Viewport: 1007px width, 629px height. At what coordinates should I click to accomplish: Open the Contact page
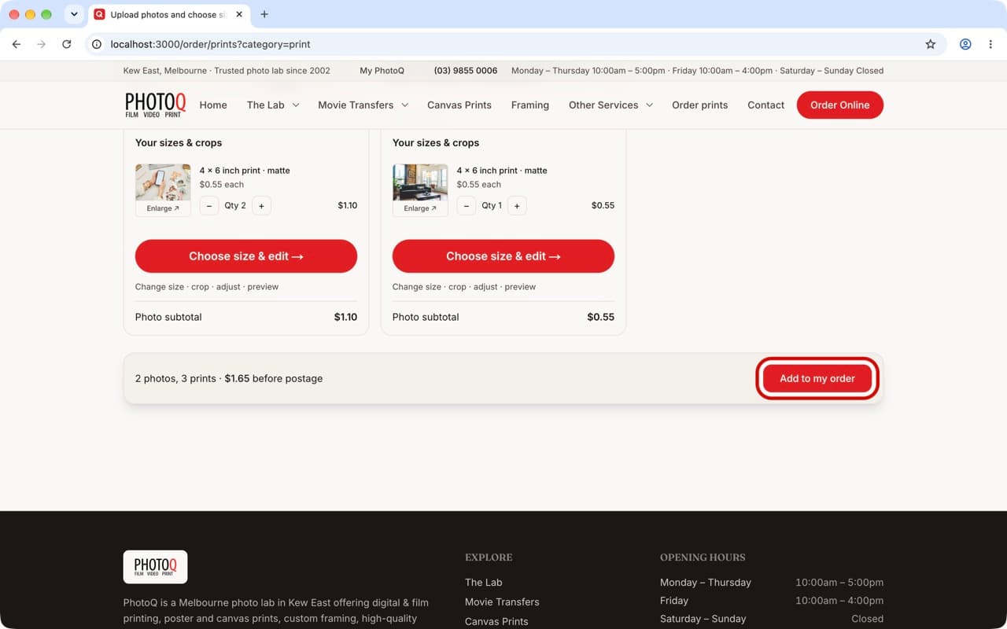(766, 105)
